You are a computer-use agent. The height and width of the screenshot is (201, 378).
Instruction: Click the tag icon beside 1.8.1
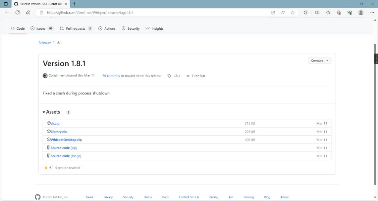pos(169,76)
